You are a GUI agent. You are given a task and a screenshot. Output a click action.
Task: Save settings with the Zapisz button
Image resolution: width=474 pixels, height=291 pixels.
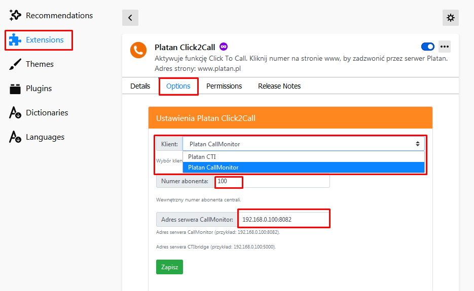[169, 267]
